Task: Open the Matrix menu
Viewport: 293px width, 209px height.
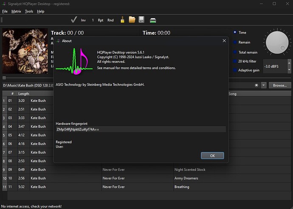Action: (x=16, y=11)
